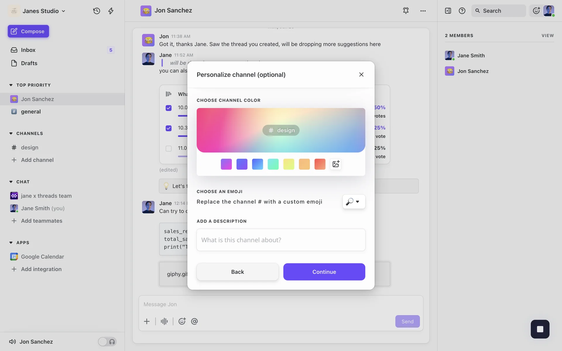The width and height of the screenshot is (562, 351).
Task: Open the help question mark icon
Action: (462, 11)
